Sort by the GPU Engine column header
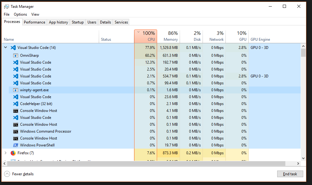 point(260,40)
